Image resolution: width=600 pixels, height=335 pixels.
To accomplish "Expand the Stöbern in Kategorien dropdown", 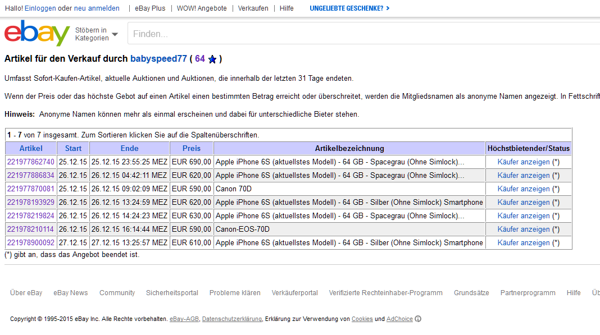I will (97, 34).
